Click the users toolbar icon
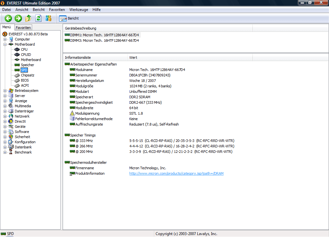 click(49, 18)
